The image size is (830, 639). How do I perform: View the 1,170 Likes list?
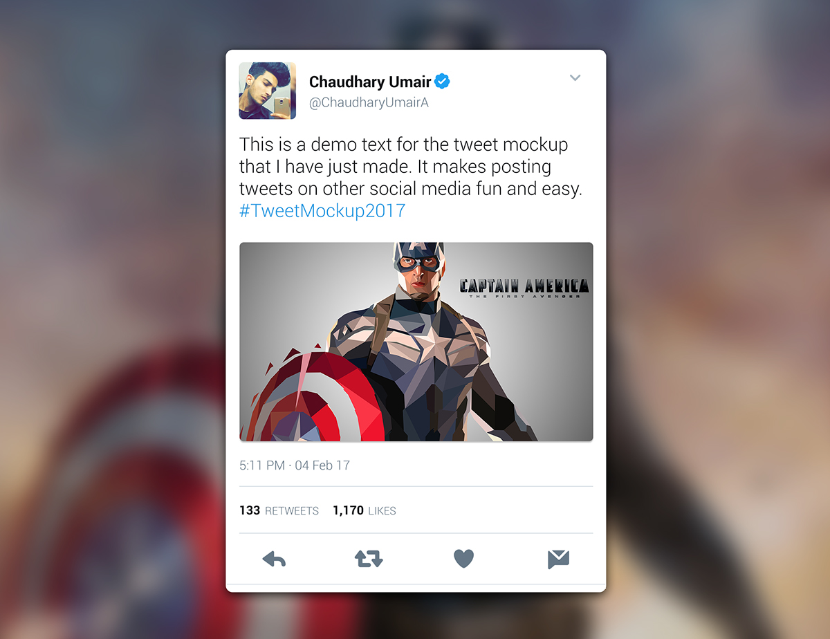365,511
